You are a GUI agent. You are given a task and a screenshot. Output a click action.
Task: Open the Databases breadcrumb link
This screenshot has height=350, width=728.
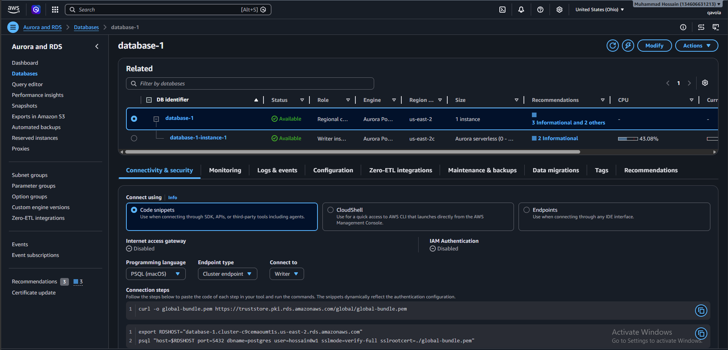point(86,27)
